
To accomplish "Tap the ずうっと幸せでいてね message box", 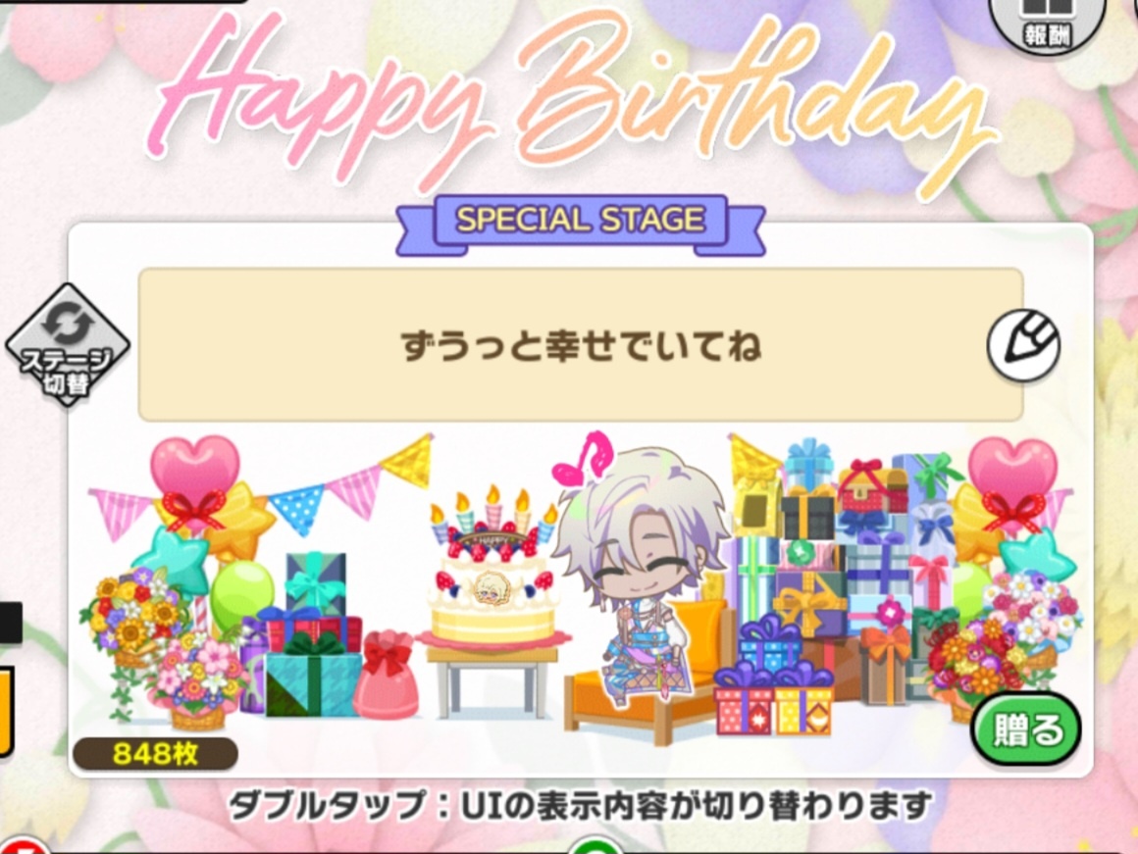I will point(581,345).
